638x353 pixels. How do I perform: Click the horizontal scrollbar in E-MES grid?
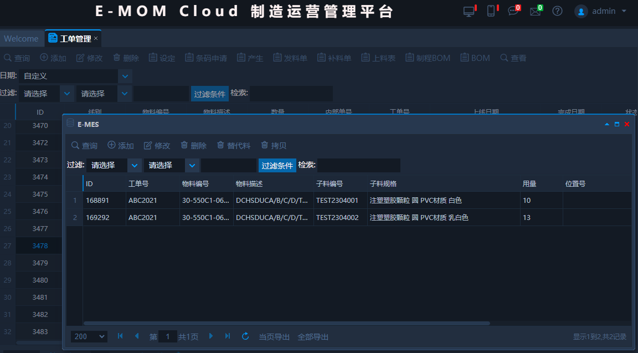pos(286,323)
